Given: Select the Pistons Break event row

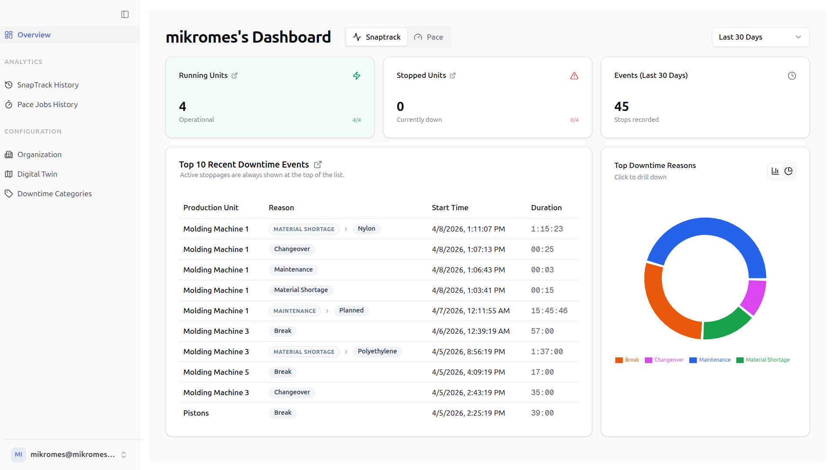Looking at the screenshot, I should [378, 413].
